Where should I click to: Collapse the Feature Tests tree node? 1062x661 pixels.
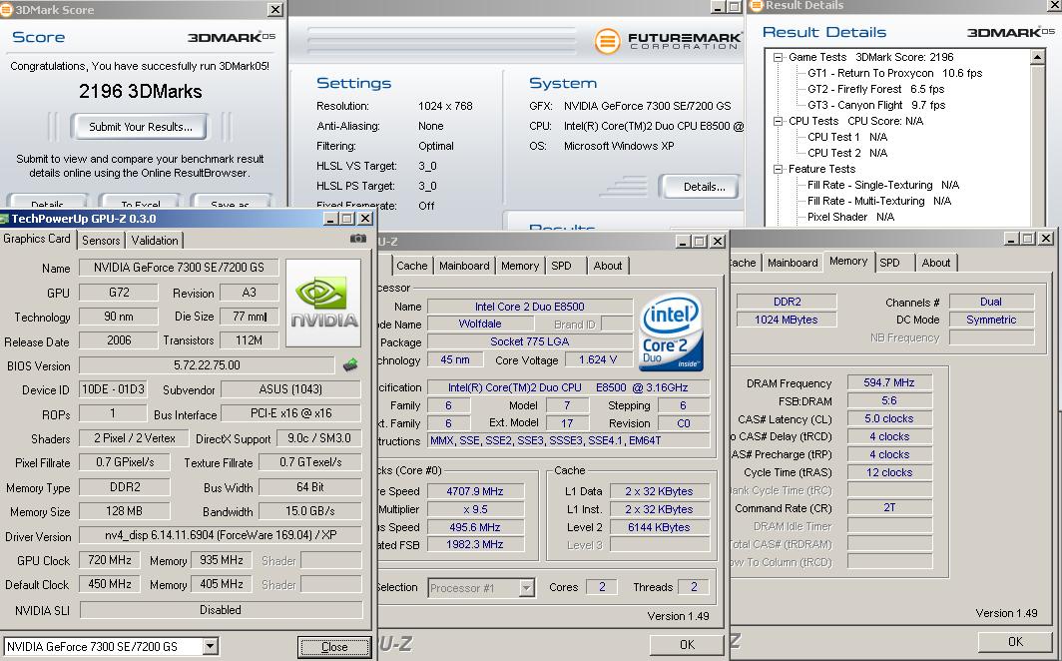(779, 170)
